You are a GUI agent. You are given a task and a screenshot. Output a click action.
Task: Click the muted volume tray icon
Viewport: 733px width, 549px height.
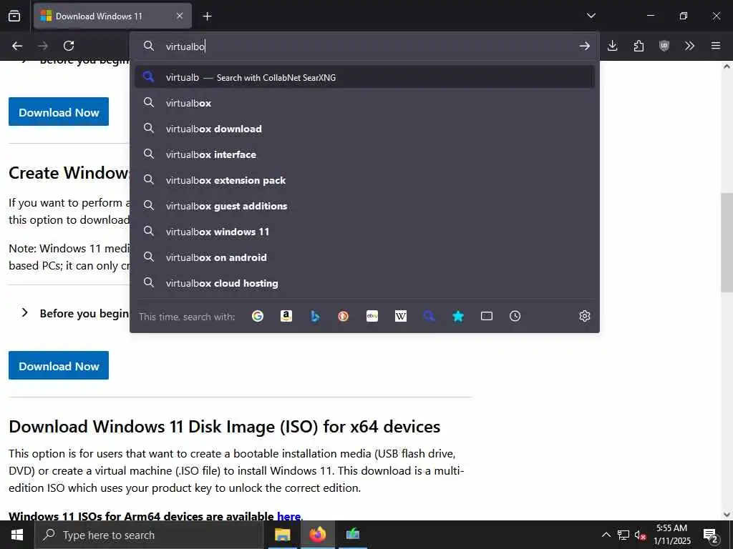pyautogui.click(x=640, y=535)
